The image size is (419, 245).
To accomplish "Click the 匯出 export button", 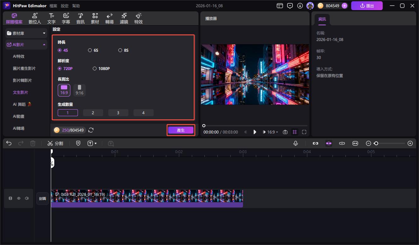I will [367, 6].
